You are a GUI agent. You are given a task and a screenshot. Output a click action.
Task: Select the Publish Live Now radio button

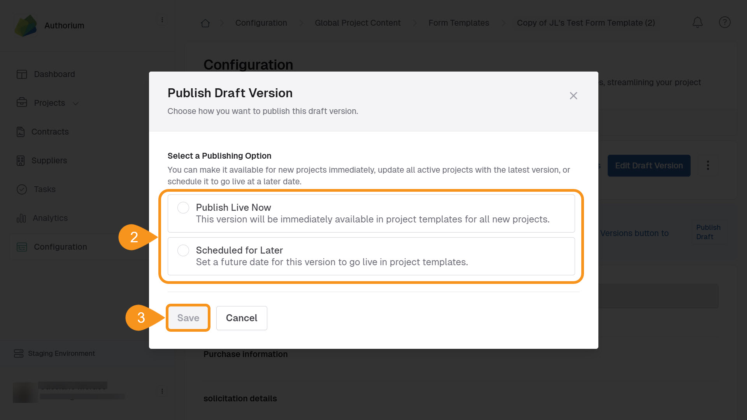point(183,208)
